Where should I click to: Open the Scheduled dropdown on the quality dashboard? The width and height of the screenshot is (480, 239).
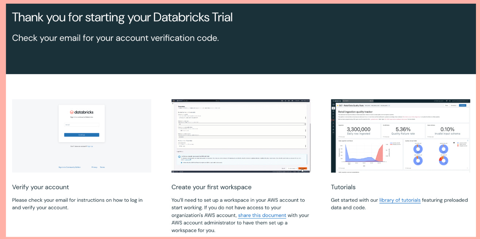454,105
